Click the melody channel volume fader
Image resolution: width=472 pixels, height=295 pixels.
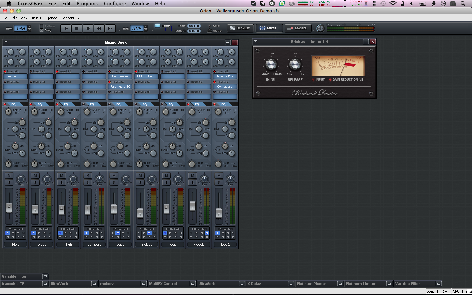point(140,213)
